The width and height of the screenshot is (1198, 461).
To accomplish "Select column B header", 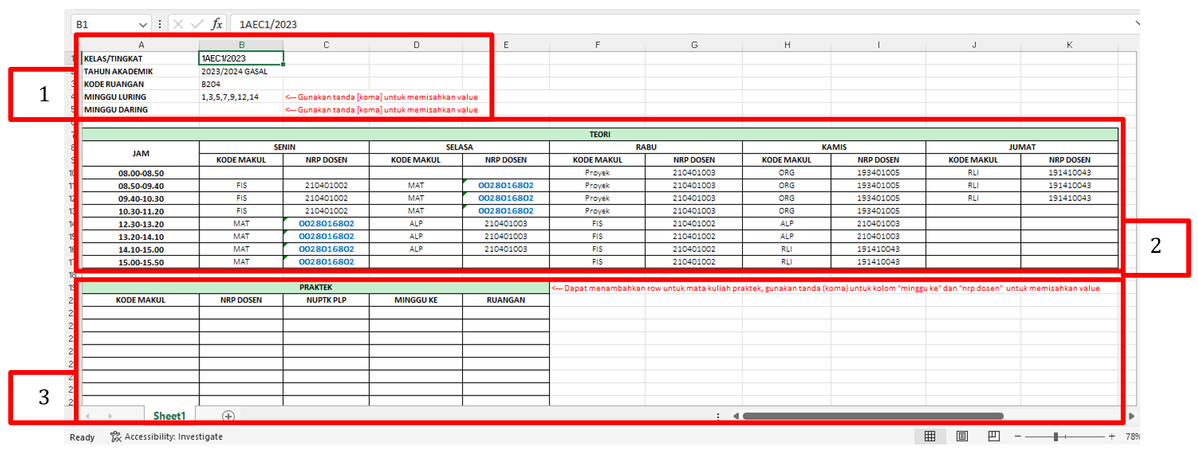I will click(x=241, y=45).
